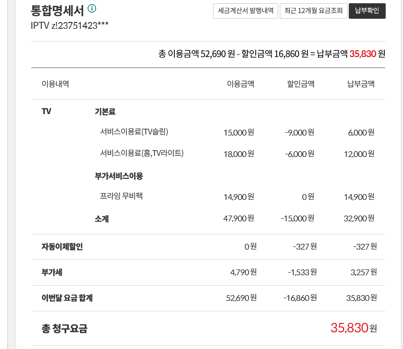
Task: Select the IPTV account number text
Action: 70,26
